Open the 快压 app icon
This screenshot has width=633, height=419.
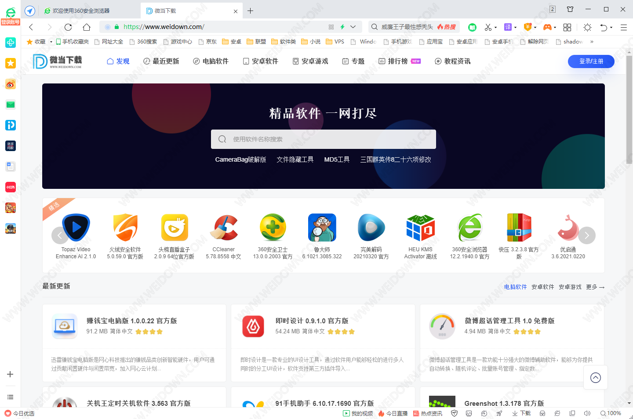519,228
